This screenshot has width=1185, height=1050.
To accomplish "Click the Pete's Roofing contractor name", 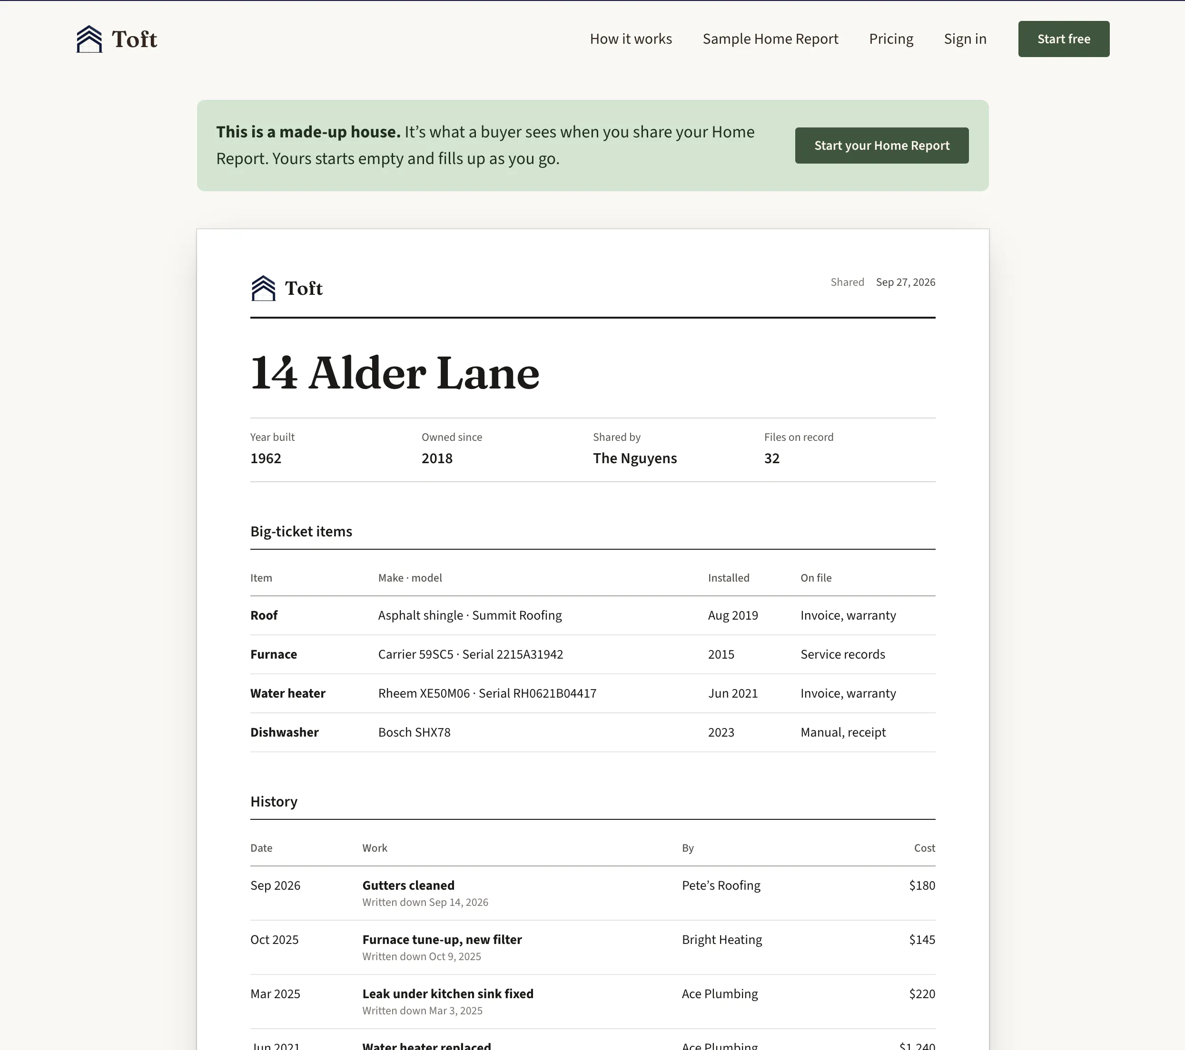I will tap(721, 885).
